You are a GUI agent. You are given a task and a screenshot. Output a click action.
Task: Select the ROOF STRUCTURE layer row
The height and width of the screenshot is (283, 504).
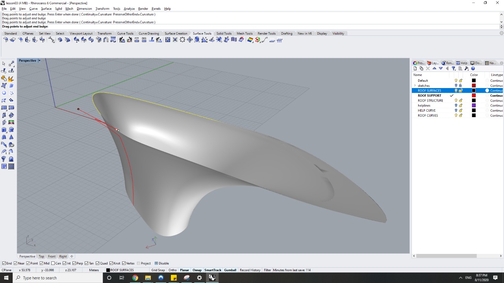coord(458,101)
